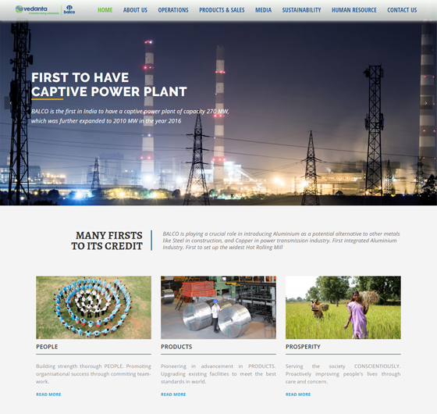Open the Products aluminium coils thumbnail
The image size is (437, 414).
click(218, 308)
